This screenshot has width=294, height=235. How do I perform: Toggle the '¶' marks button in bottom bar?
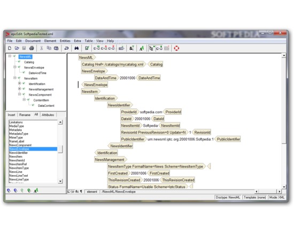81,192
